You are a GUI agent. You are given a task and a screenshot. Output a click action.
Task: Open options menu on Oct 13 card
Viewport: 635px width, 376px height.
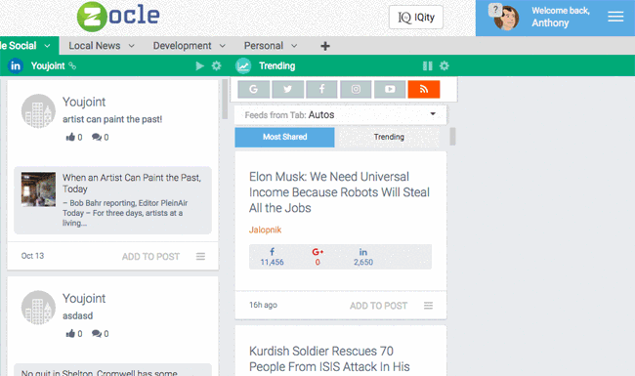click(x=200, y=256)
